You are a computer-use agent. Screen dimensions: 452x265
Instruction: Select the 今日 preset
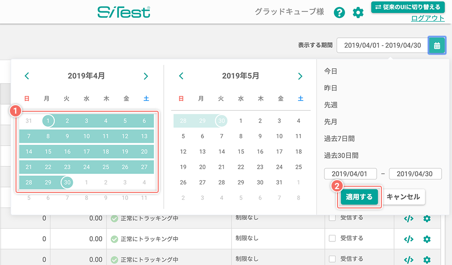(x=331, y=71)
